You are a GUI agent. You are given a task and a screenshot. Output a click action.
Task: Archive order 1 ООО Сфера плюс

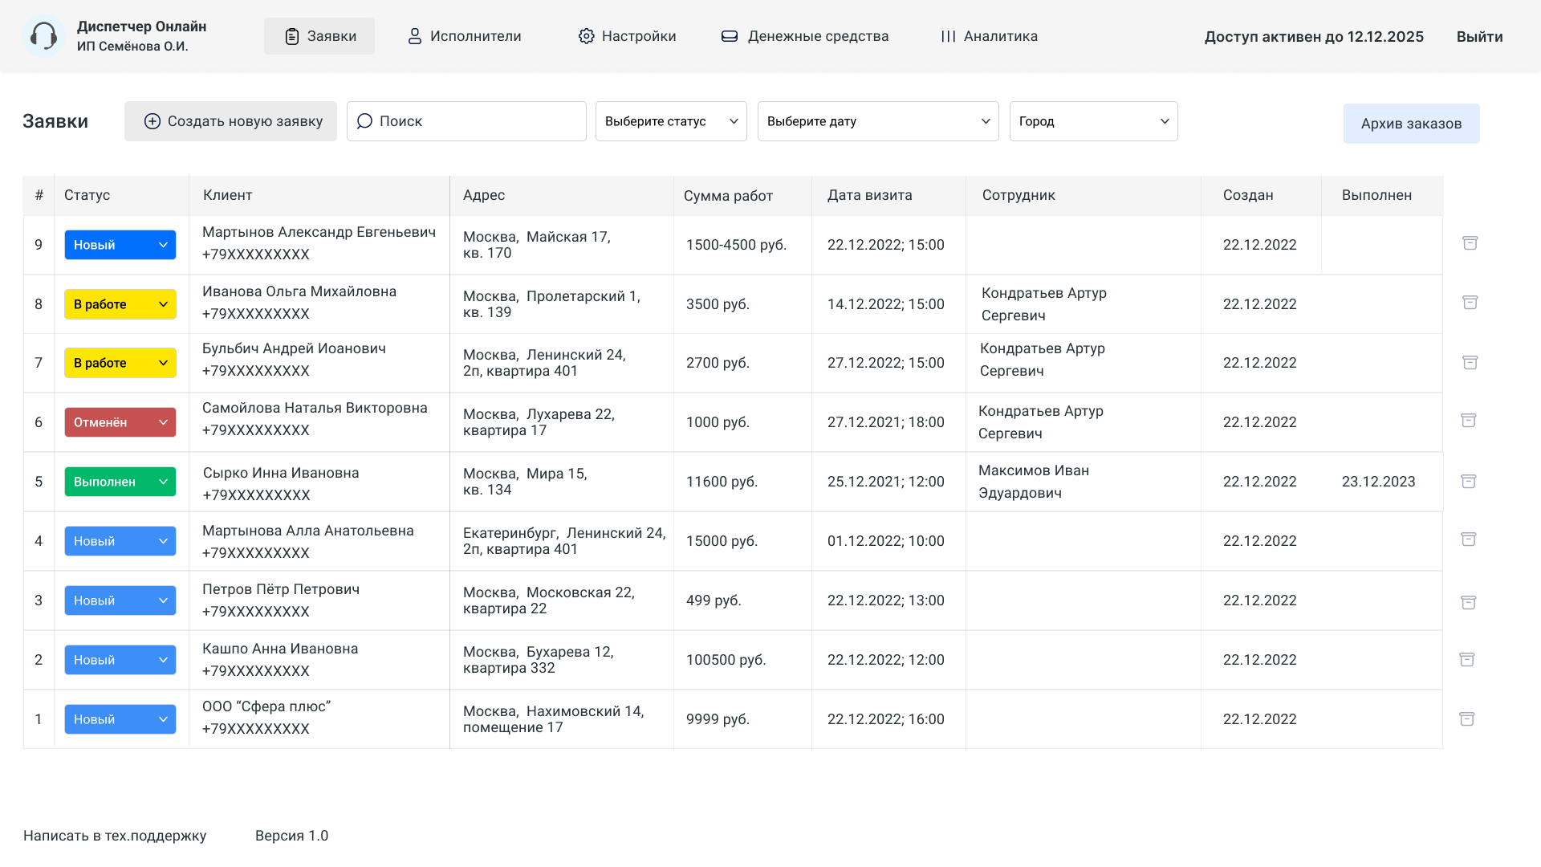pyautogui.click(x=1466, y=719)
